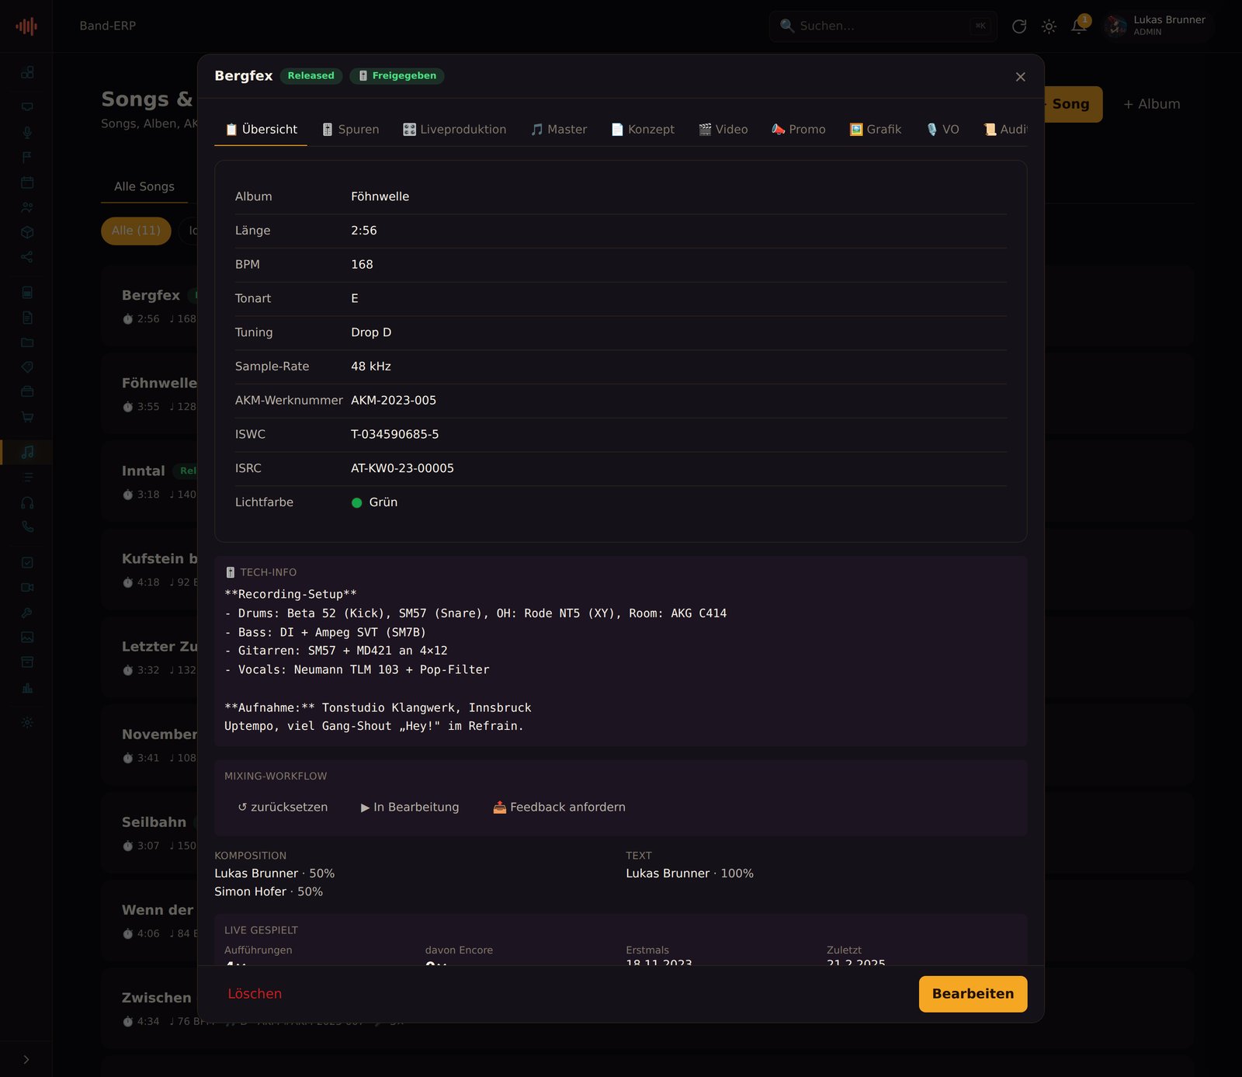Viewport: 1242px width, 1077px height.
Task: Open the flag icon in sidebar
Action: point(27,158)
